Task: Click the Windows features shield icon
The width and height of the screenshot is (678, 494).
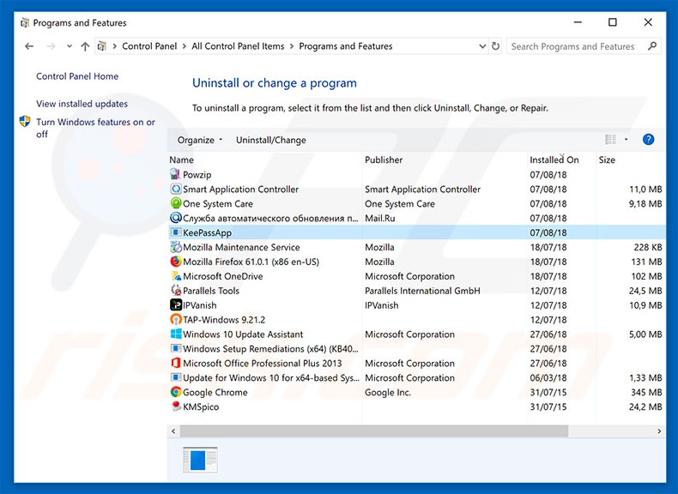Action: point(25,122)
